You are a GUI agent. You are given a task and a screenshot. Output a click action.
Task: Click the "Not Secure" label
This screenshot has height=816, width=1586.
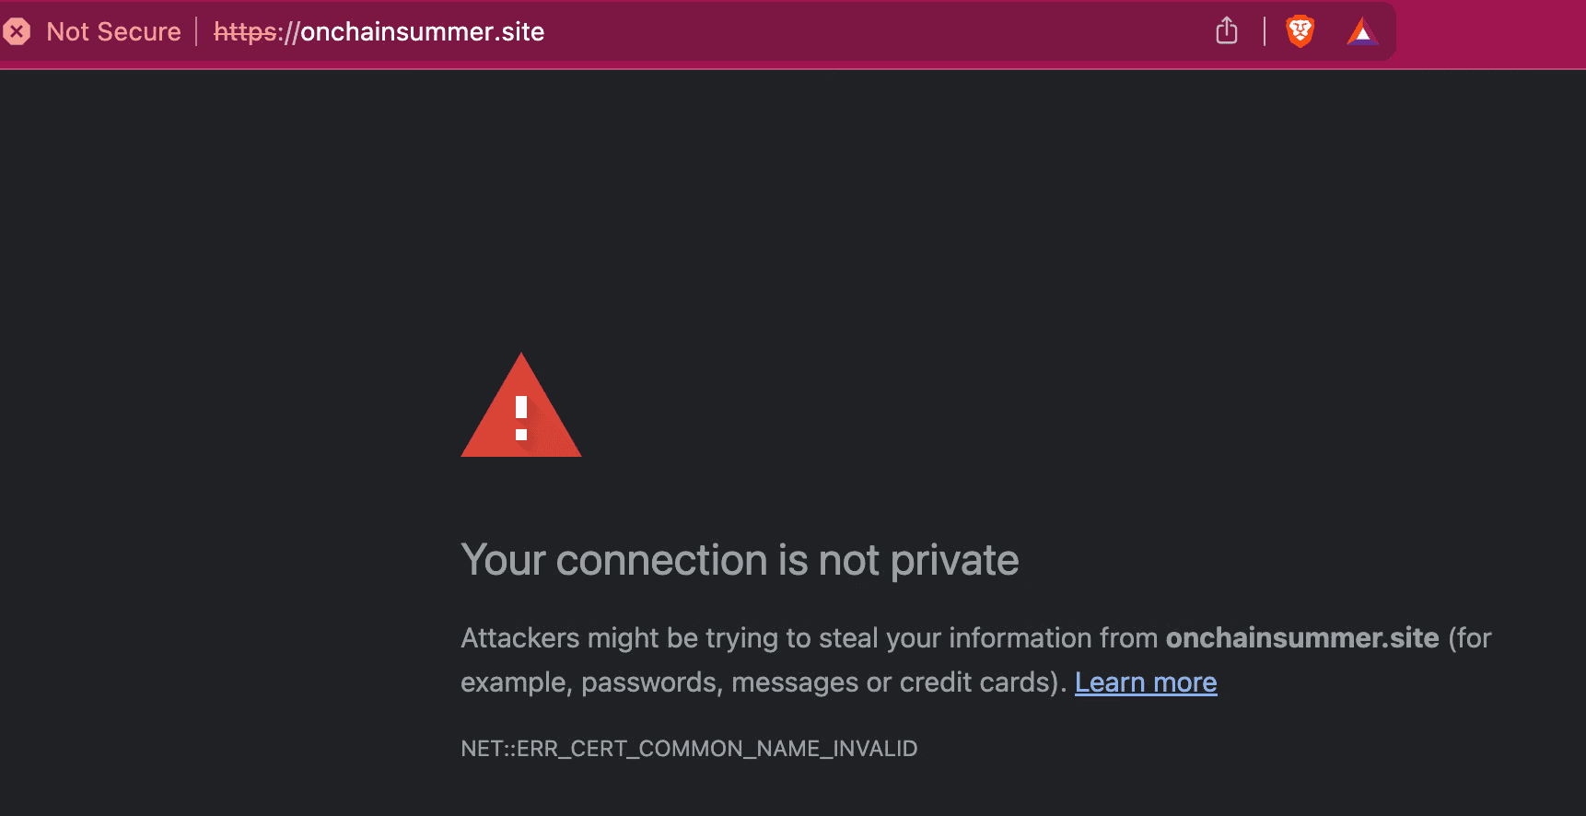[x=113, y=32]
